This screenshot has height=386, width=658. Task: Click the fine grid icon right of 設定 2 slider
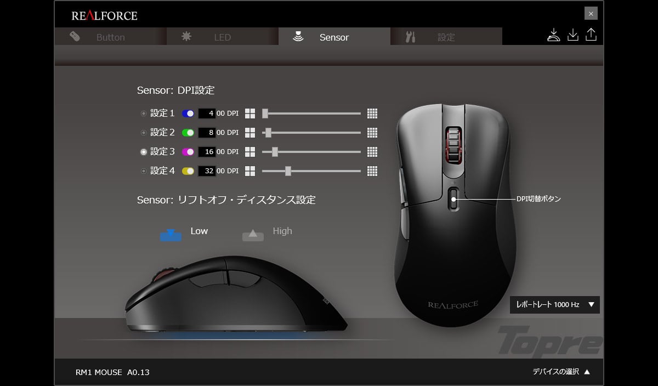click(x=372, y=132)
